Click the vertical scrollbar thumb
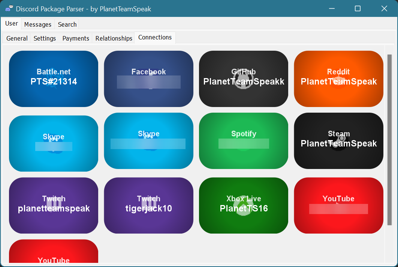Image resolution: width=398 pixels, height=267 pixels. point(390,140)
